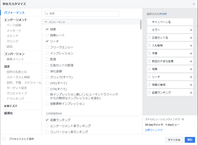Click the 実行 button
Viewport: 198px width, 145px height.
coord(190,140)
